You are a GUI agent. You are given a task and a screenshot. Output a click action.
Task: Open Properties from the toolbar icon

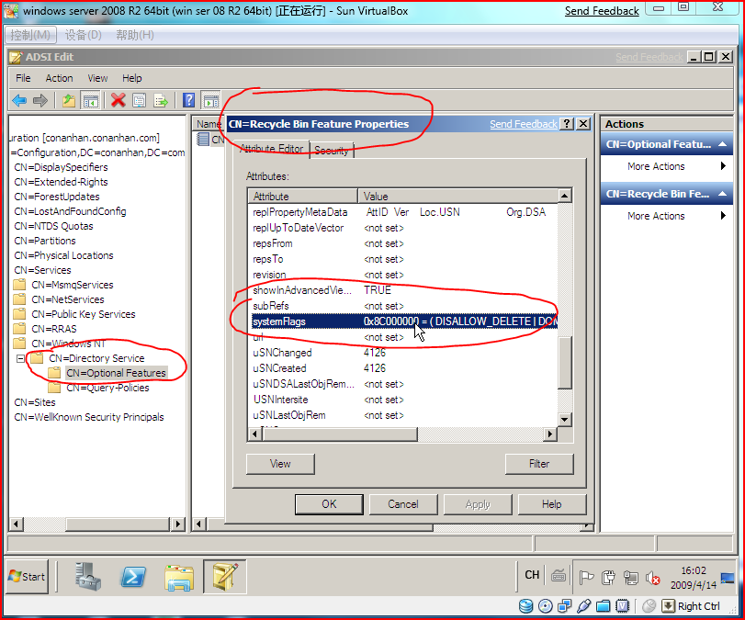tap(140, 100)
